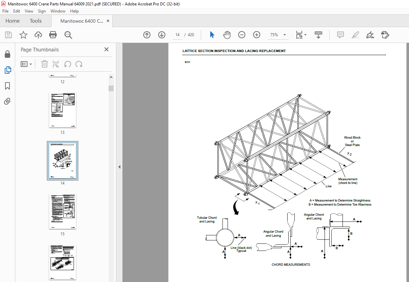This screenshot has width=409, height=282.
Task: Activate the Hand pan tool
Action: (227, 35)
